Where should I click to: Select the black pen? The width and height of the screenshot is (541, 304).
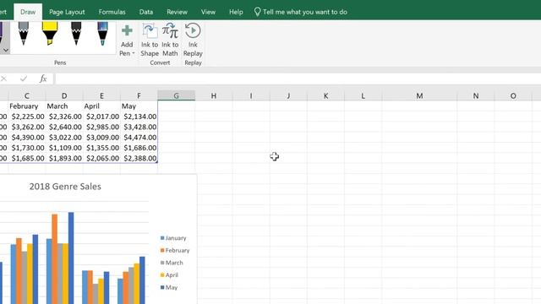click(x=76, y=34)
